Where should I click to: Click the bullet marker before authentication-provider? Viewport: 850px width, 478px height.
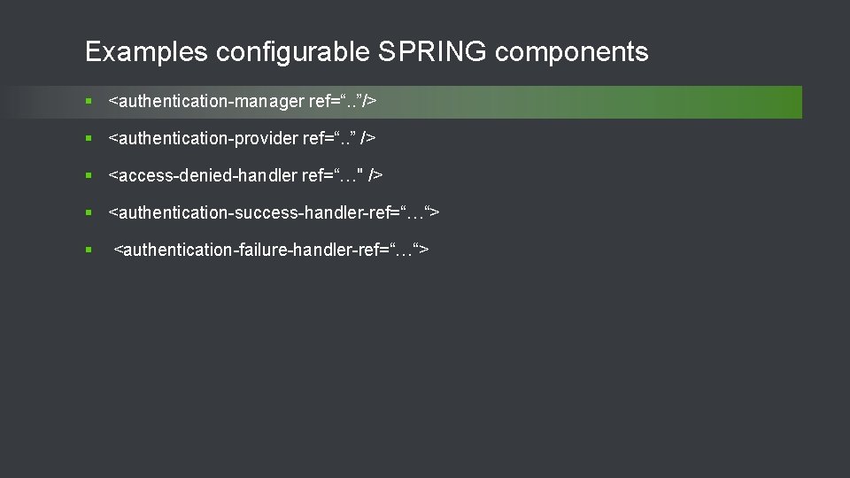pos(89,139)
